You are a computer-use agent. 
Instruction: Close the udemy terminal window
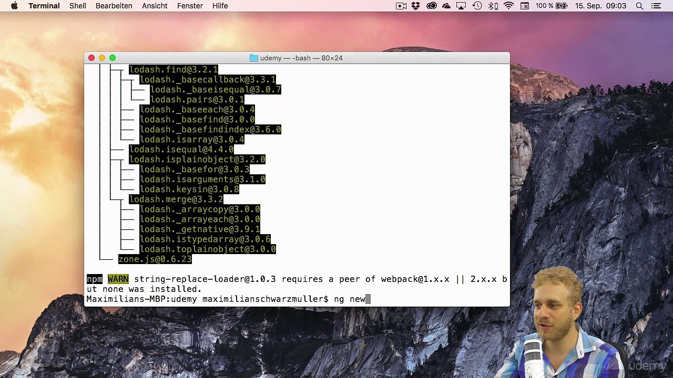(x=91, y=58)
